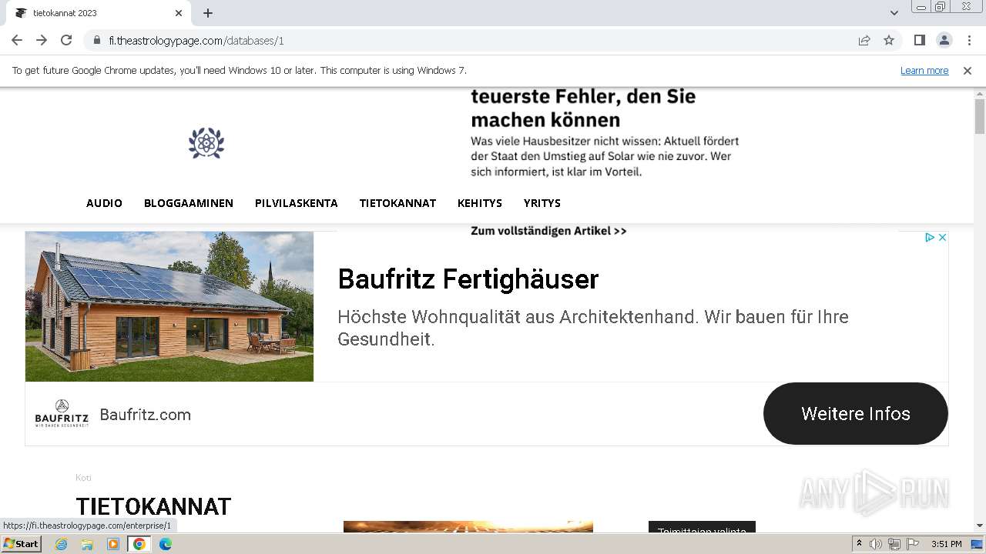The height and width of the screenshot is (554, 986).
Task: Open the Windows Start menu
Action: (21, 544)
